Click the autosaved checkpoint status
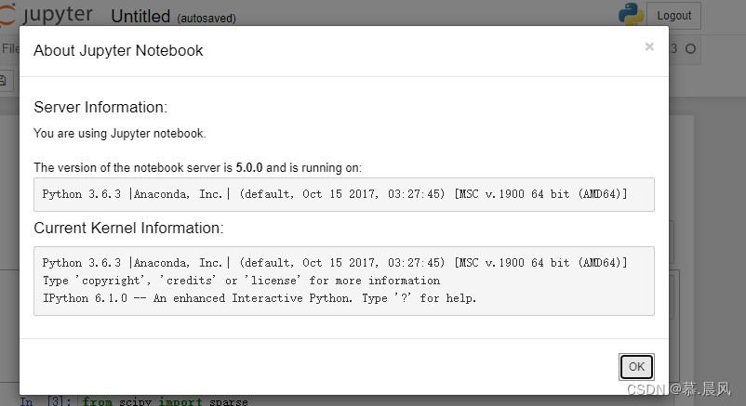 click(x=206, y=18)
